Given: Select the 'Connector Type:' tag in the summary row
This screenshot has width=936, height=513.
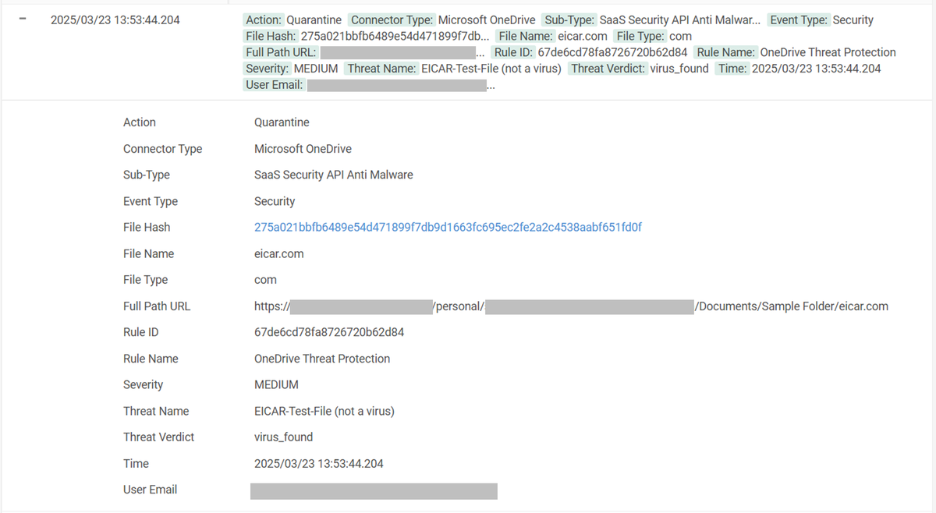Looking at the screenshot, I should [392, 20].
